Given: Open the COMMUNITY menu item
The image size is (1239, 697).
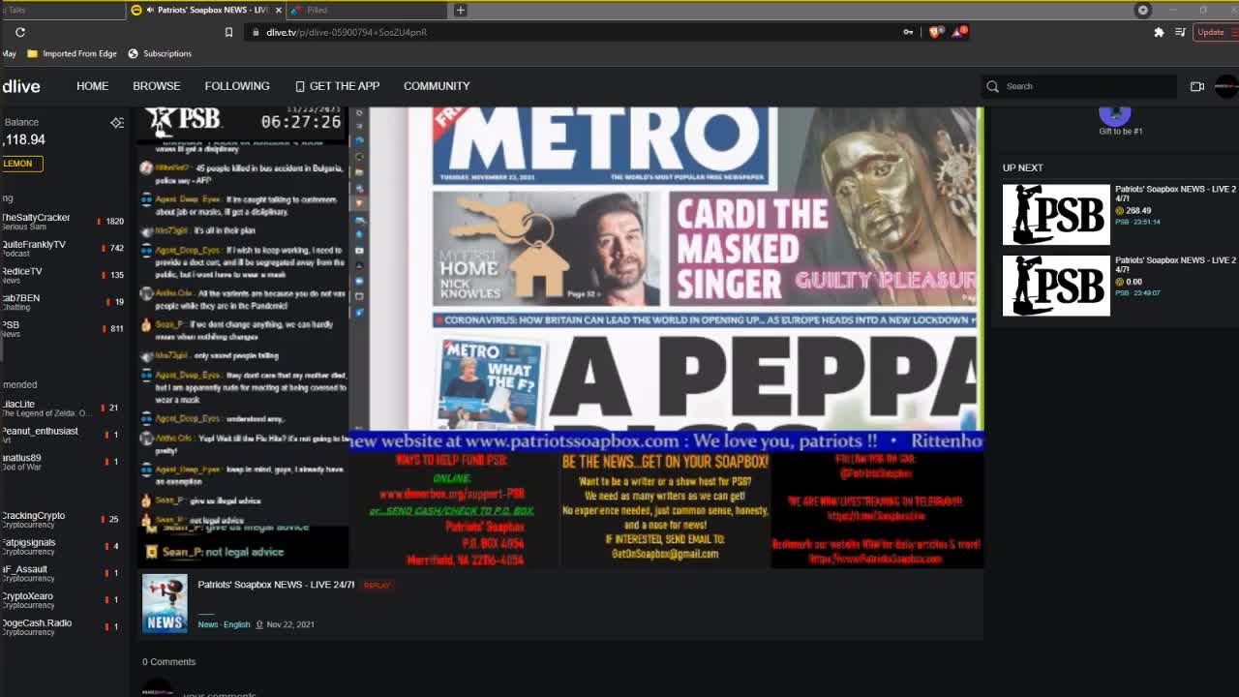Looking at the screenshot, I should 437,86.
